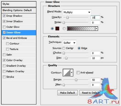Click the Make Default button

[x=67, y=93]
